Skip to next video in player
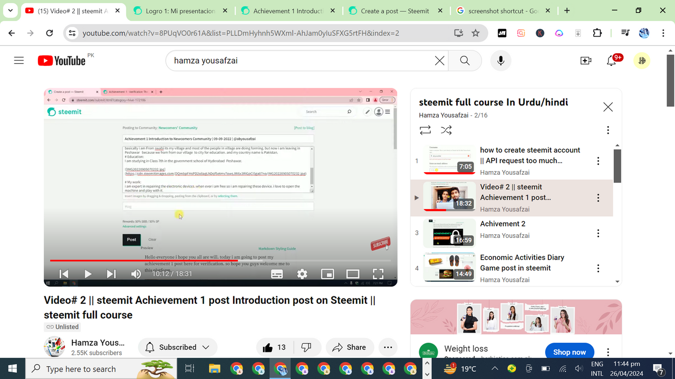Screen dimensions: 675x379 click(111, 274)
